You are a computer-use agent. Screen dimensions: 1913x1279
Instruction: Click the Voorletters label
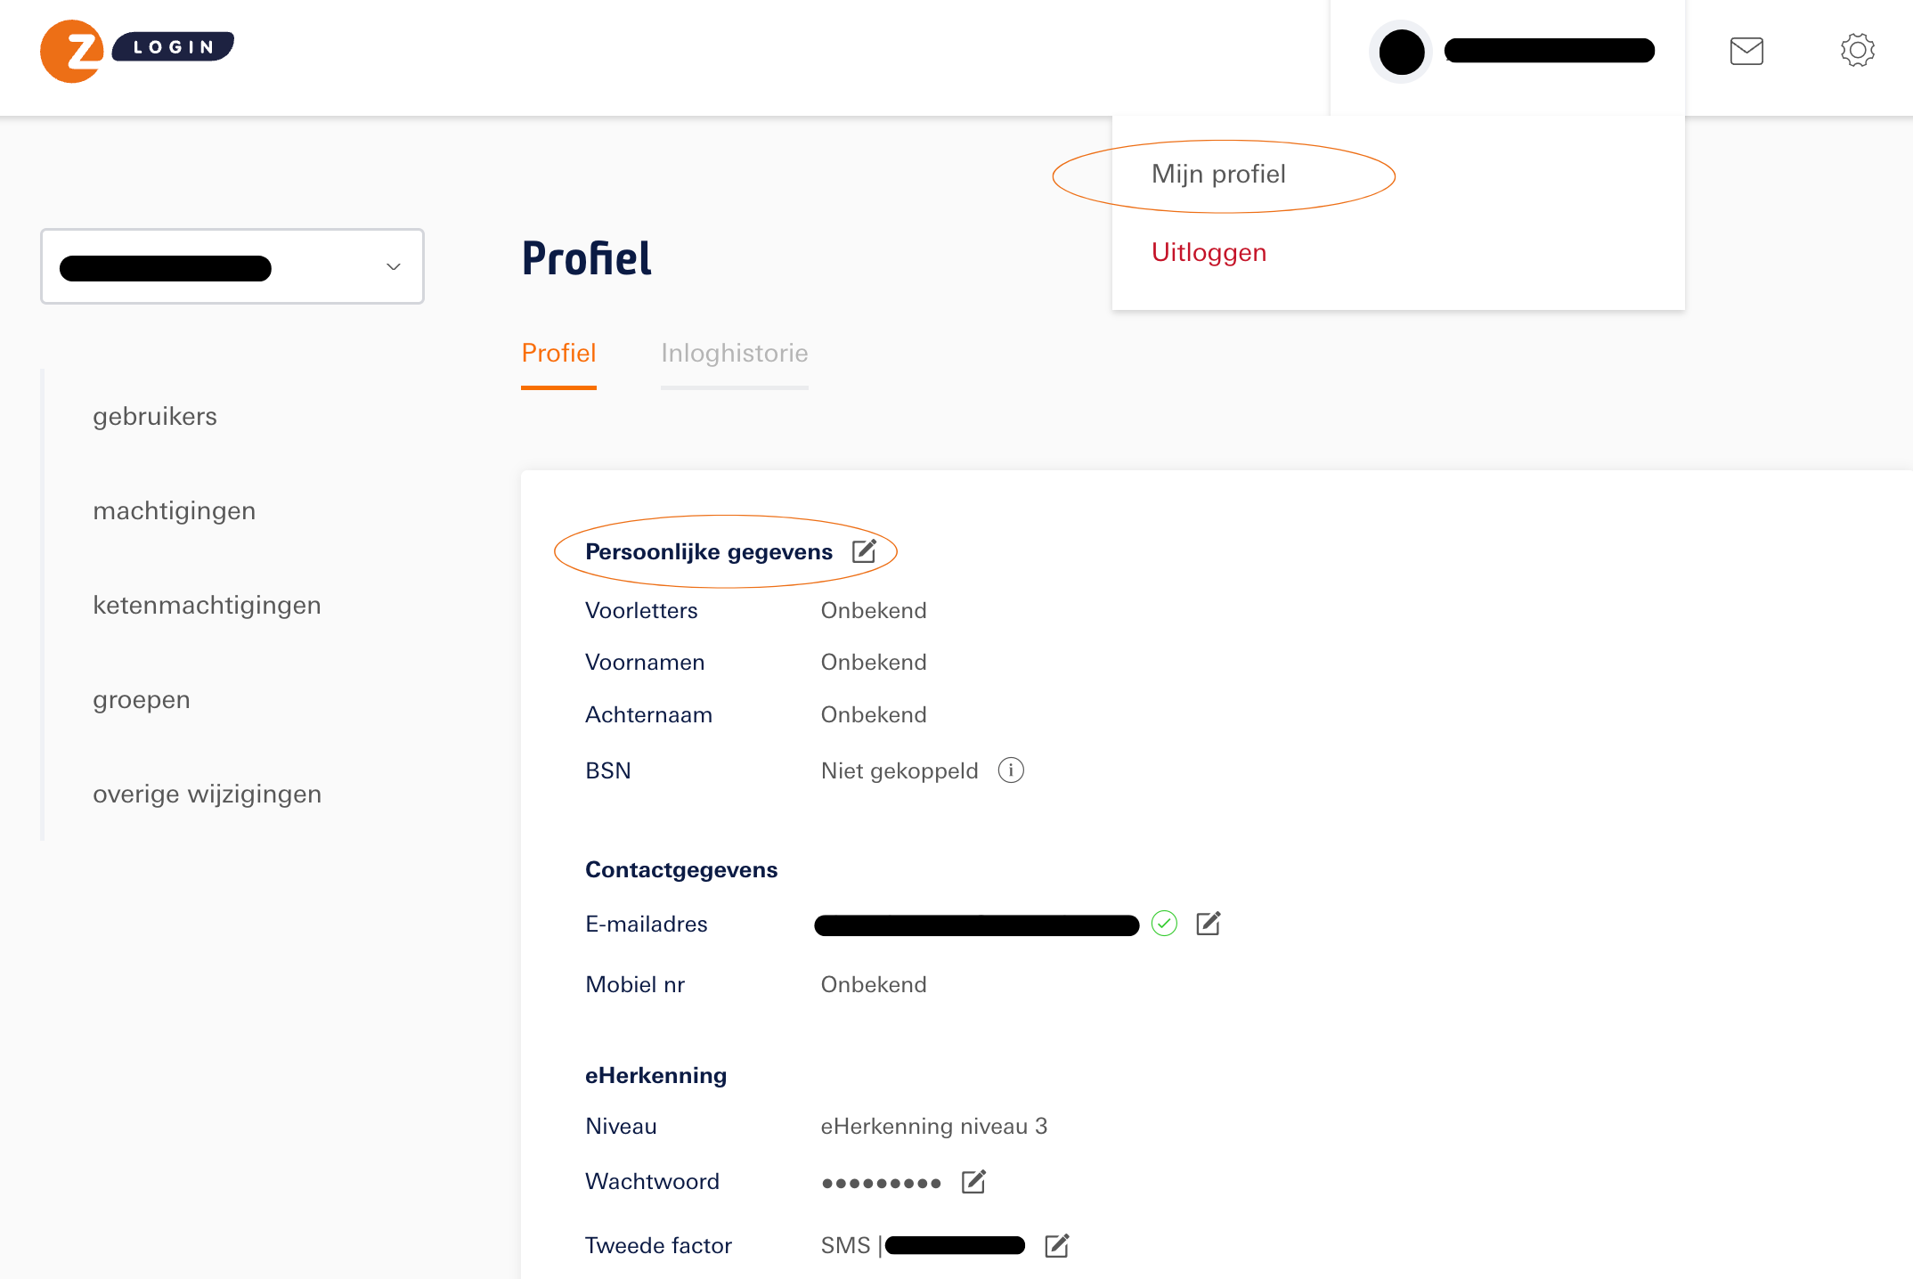[x=641, y=610]
